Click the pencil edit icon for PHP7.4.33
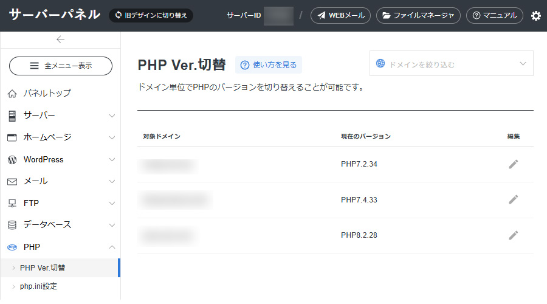Screen dimensions: 547x304 (513, 199)
